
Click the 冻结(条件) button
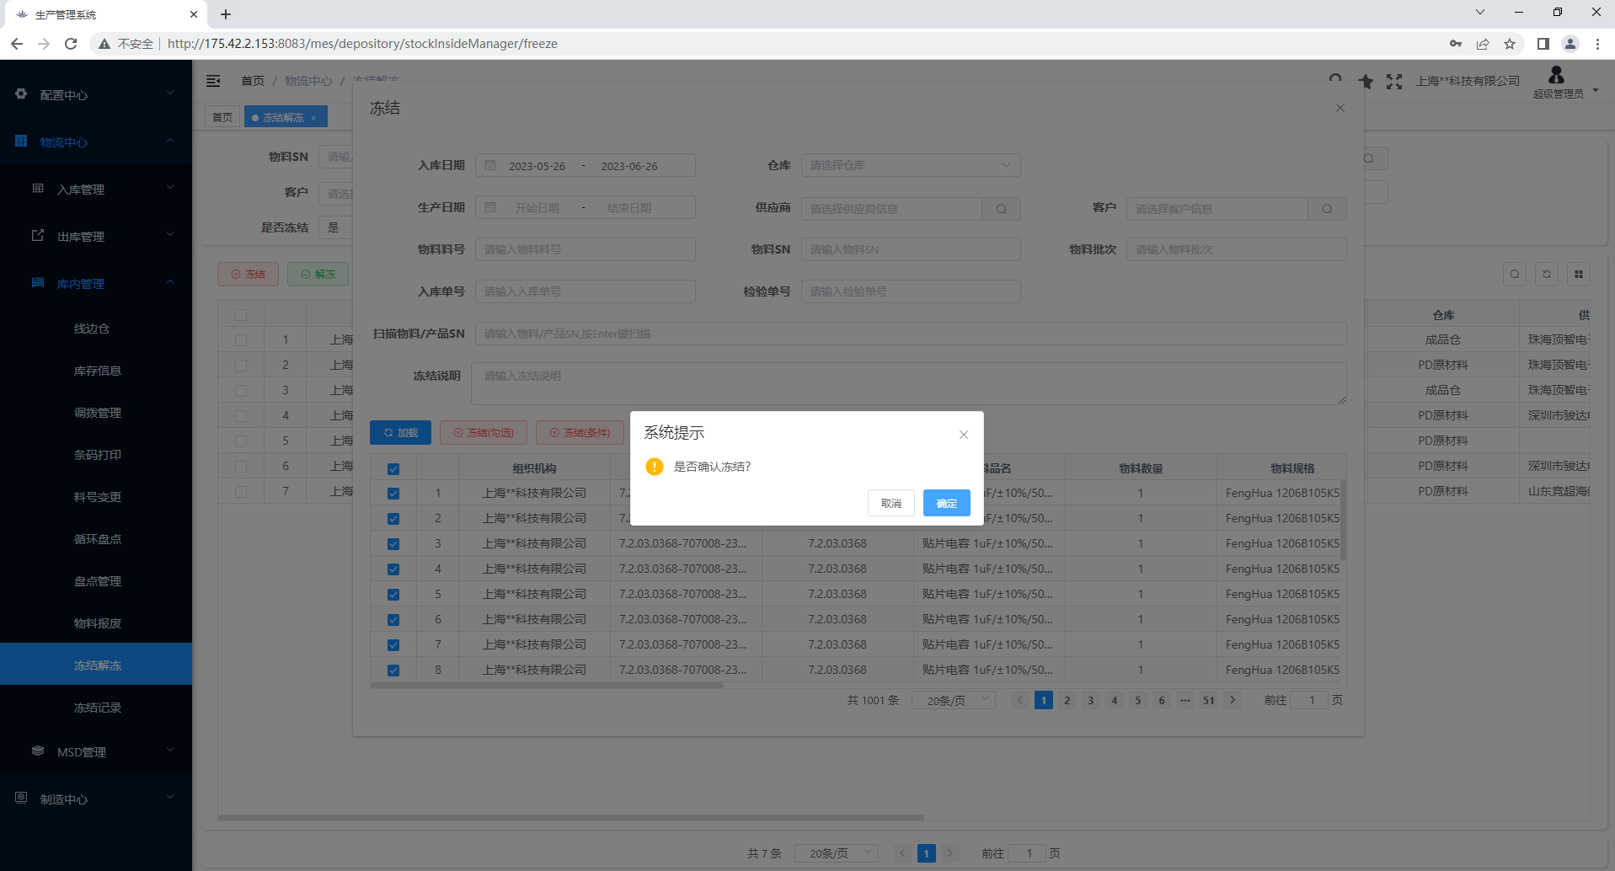coord(580,432)
